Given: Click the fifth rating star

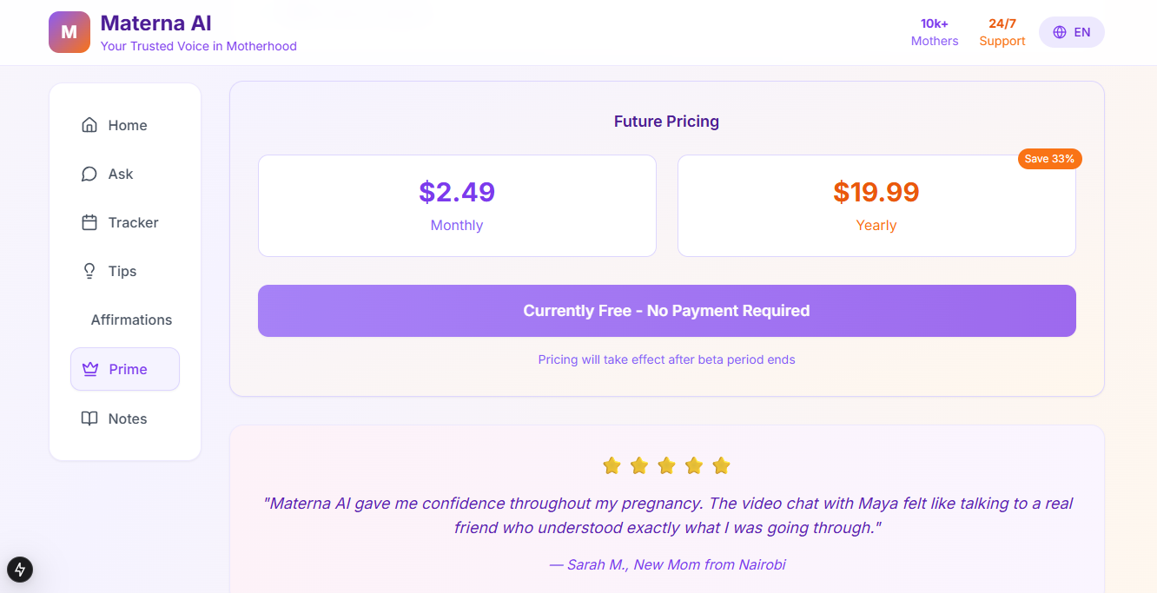Looking at the screenshot, I should [721, 466].
